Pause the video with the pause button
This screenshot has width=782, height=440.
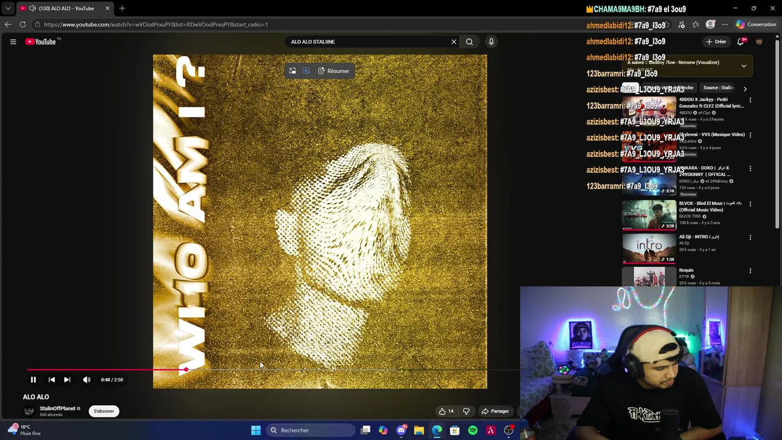[33, 380]
